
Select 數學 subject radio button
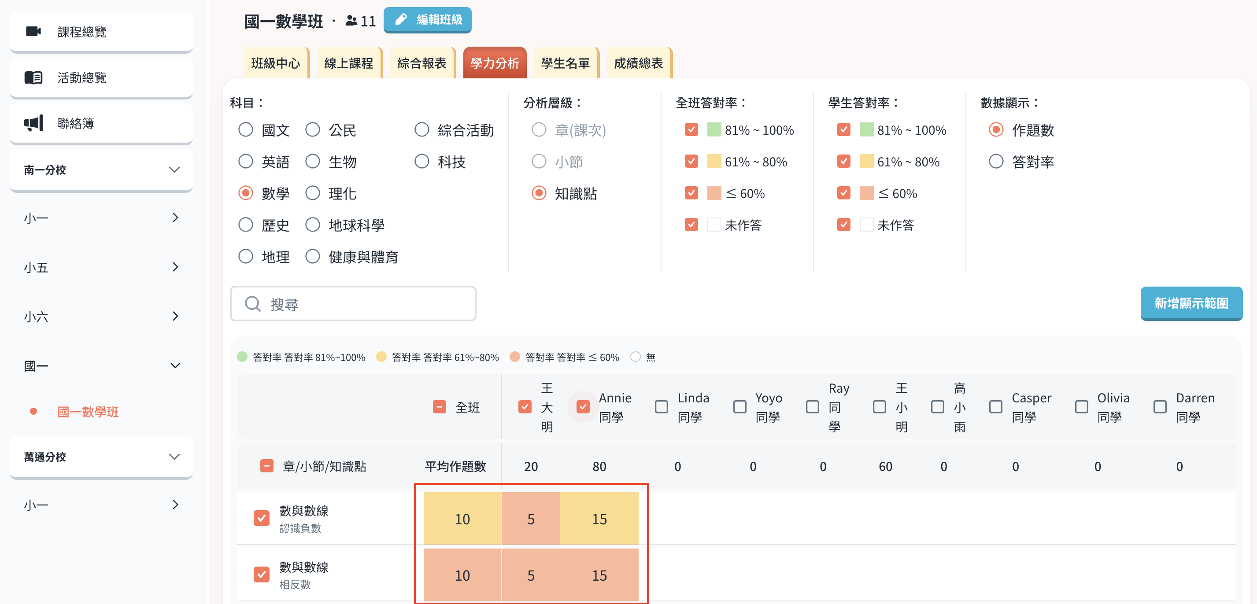(x=245, y=193)
